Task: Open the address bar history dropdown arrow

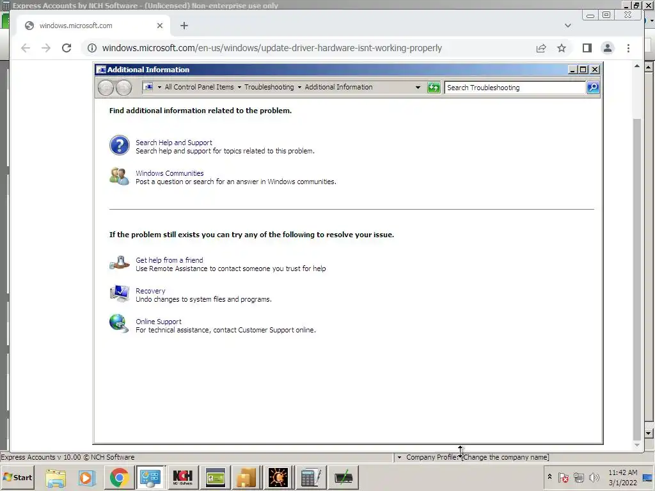Action: [418, 87]
